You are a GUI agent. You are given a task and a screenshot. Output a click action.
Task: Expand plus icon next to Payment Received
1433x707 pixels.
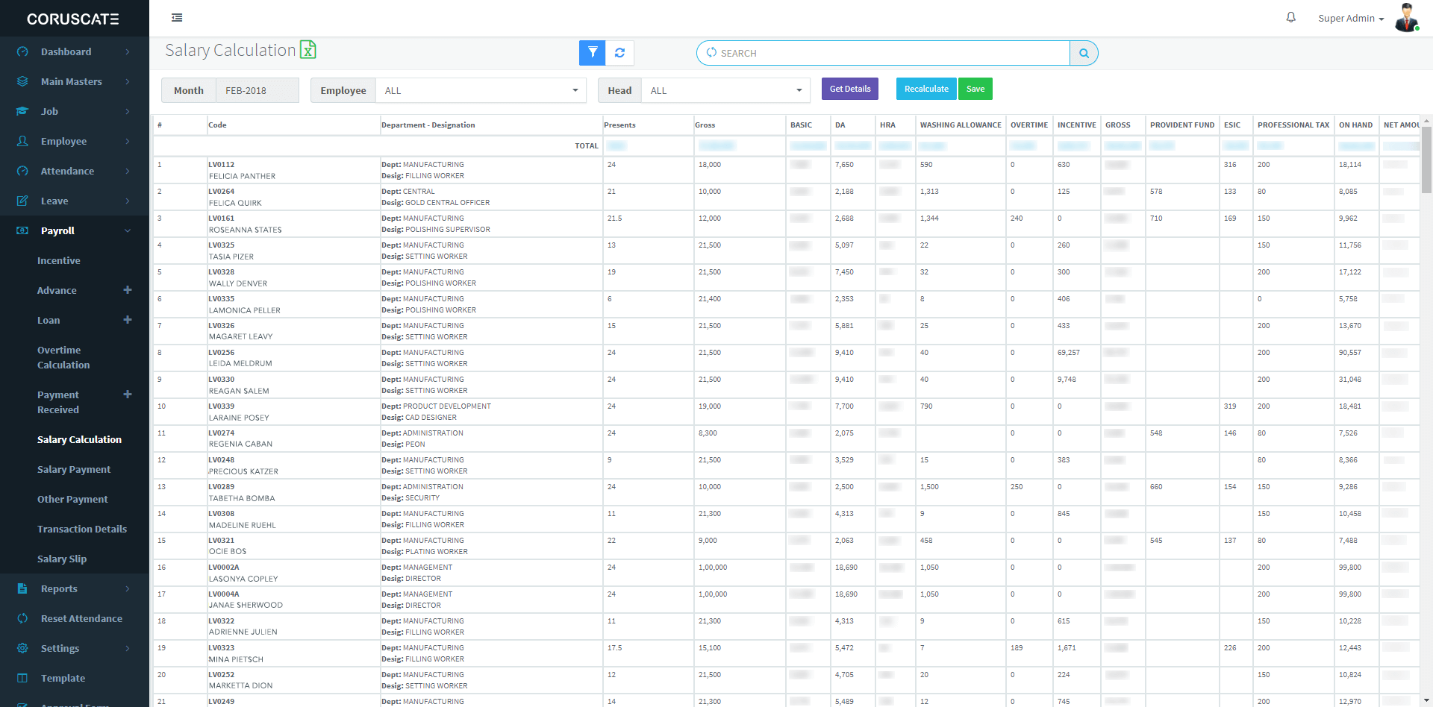[x=128, y=395]
